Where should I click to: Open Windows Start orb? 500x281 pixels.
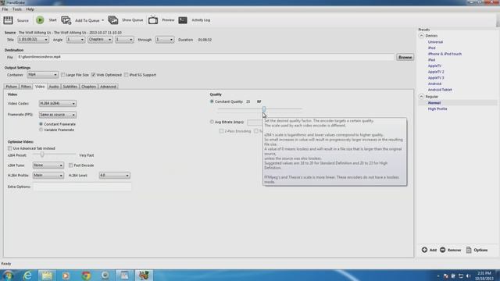[x=8, y=276]
